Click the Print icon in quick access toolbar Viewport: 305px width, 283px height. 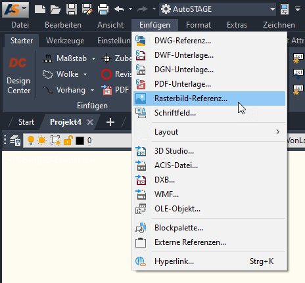pyautogui.click(x=103, y=9)
